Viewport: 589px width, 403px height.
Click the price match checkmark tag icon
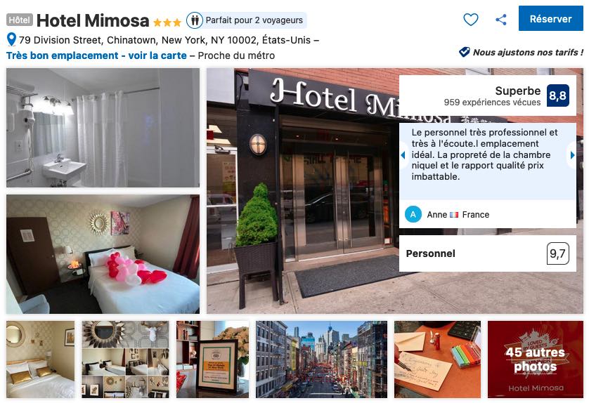[x=465, y=52]
